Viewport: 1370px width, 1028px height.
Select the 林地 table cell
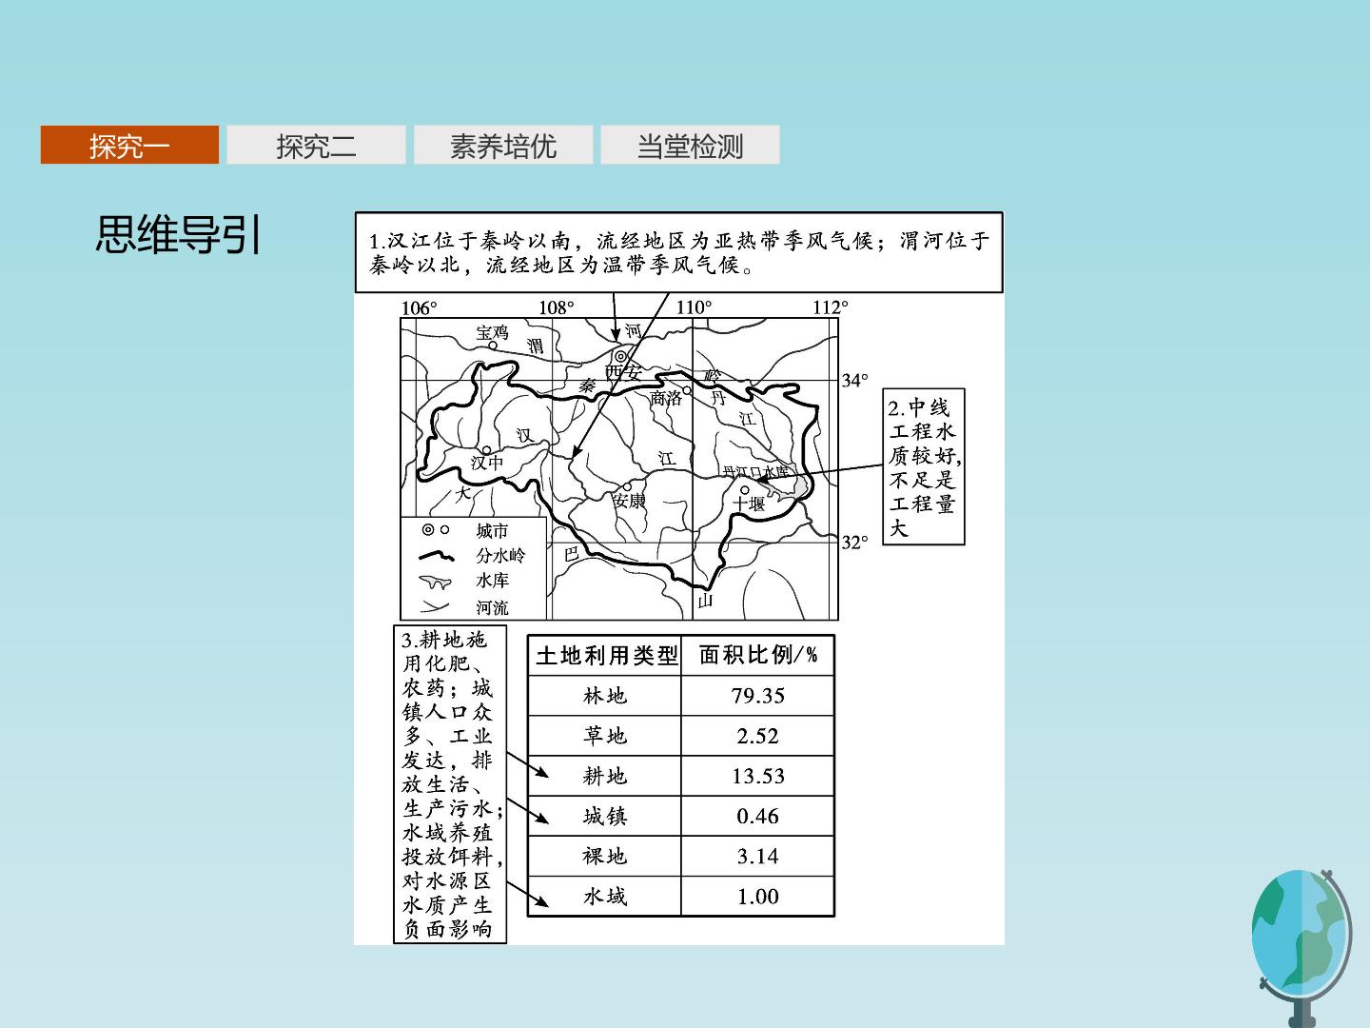[605, 696]
